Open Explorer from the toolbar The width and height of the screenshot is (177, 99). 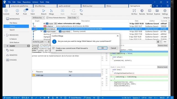pos(157,12)
